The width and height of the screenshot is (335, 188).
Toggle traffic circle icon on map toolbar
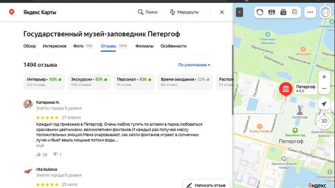[260, 12]
